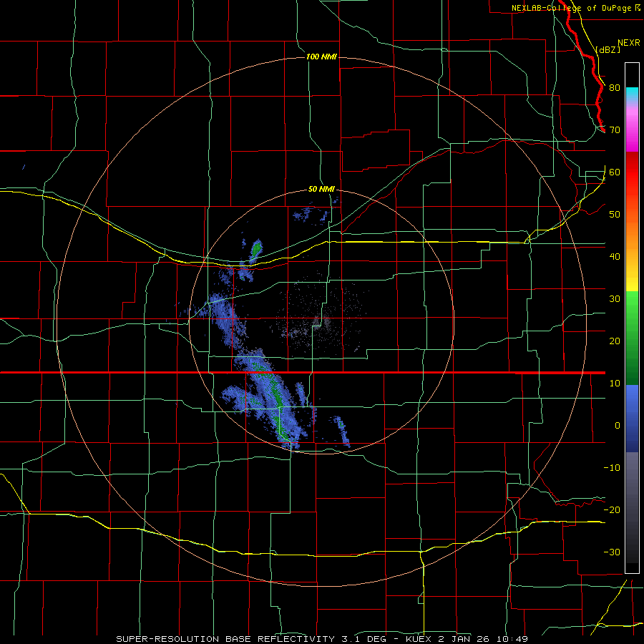The height and width of the screenshot is (644, 644).
Task: Click the -10 dBZ scale value
Action: tap(612, 468)
